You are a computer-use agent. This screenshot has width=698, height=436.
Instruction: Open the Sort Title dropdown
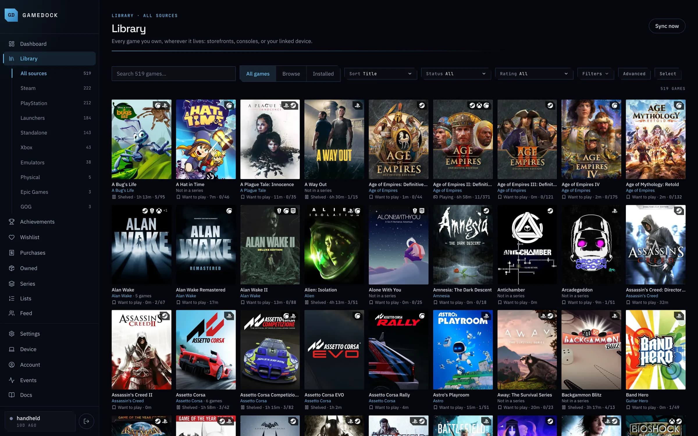[380, 74]
